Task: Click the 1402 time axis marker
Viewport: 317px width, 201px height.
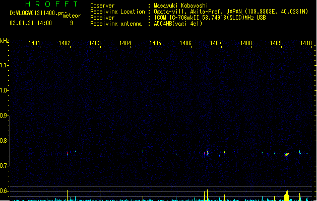Action: [65, 43]
